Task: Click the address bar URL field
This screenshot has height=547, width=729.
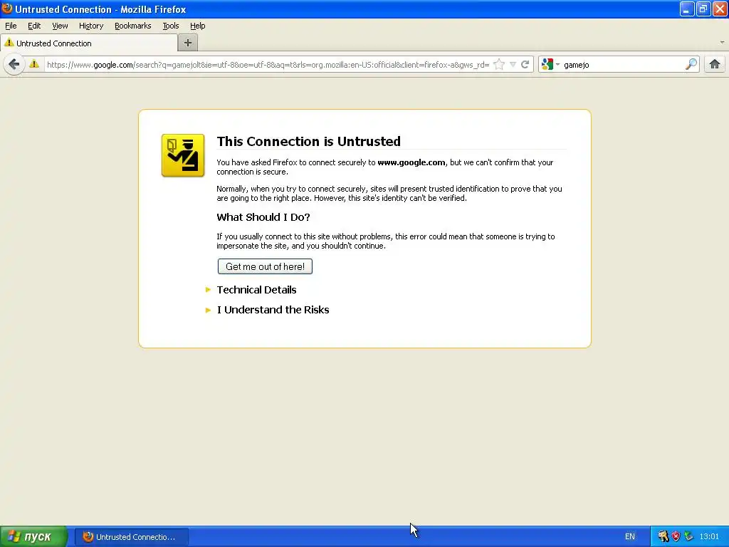Action: coord(268,65)
